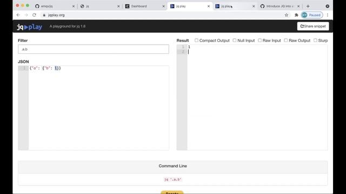Viewport: 346px width, 194px height.
Task: Go forward using the browser forward arrow
Action: point(26,15)
